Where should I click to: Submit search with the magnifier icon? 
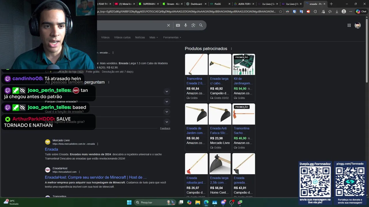click(x=201, y=25)
